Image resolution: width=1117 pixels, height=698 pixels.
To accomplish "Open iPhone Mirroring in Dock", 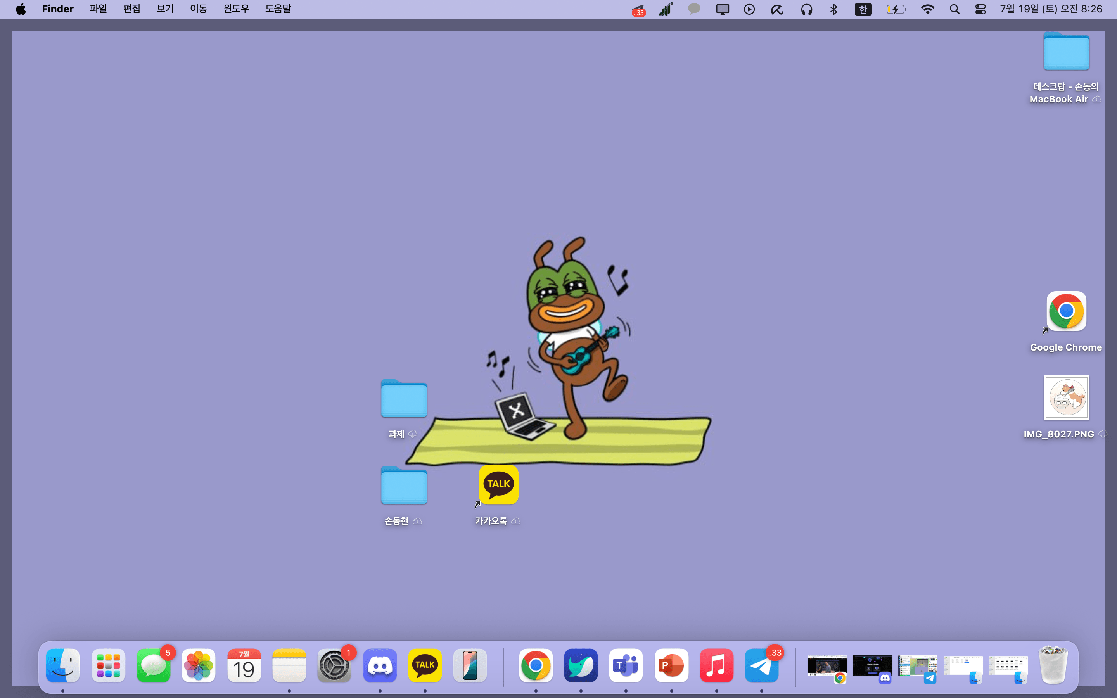I will click(x=470, y=665).
